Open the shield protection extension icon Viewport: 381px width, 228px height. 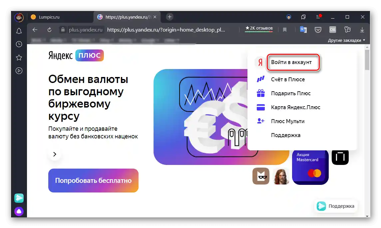(318, 30)
